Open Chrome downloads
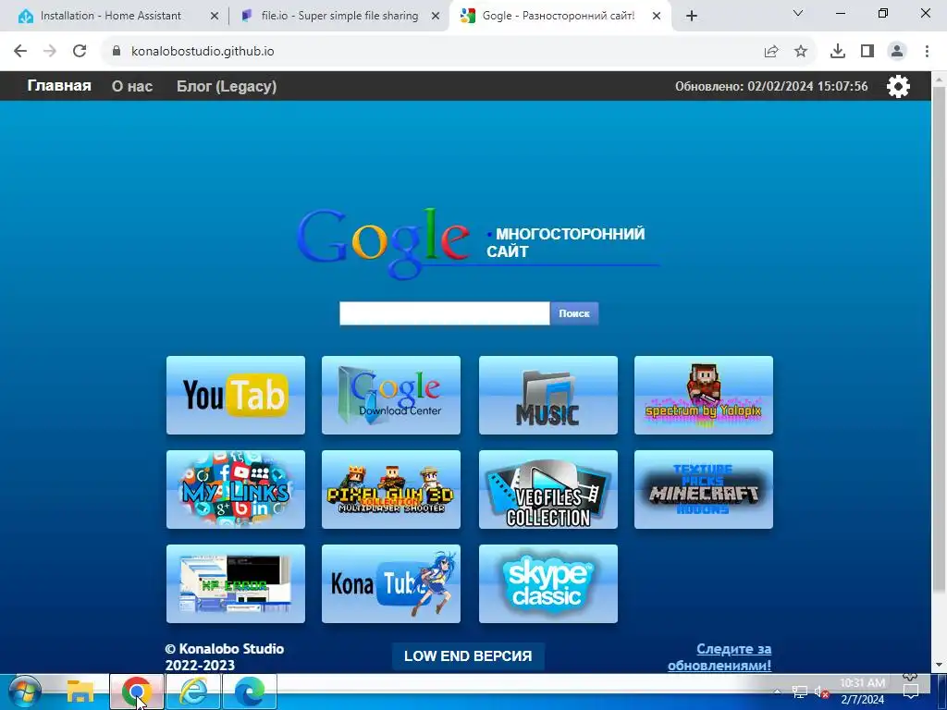The image size is (947, 710). [838, 52]
